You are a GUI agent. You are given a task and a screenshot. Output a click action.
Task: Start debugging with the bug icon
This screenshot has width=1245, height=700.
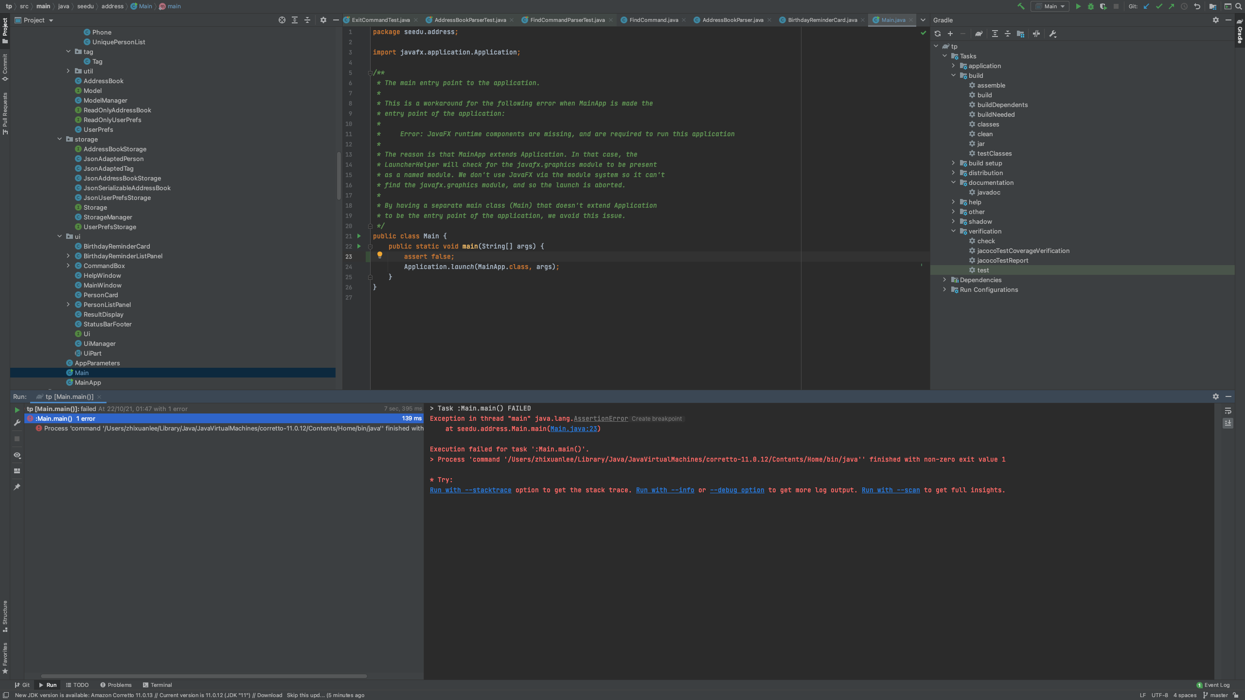coord(1090,6)
